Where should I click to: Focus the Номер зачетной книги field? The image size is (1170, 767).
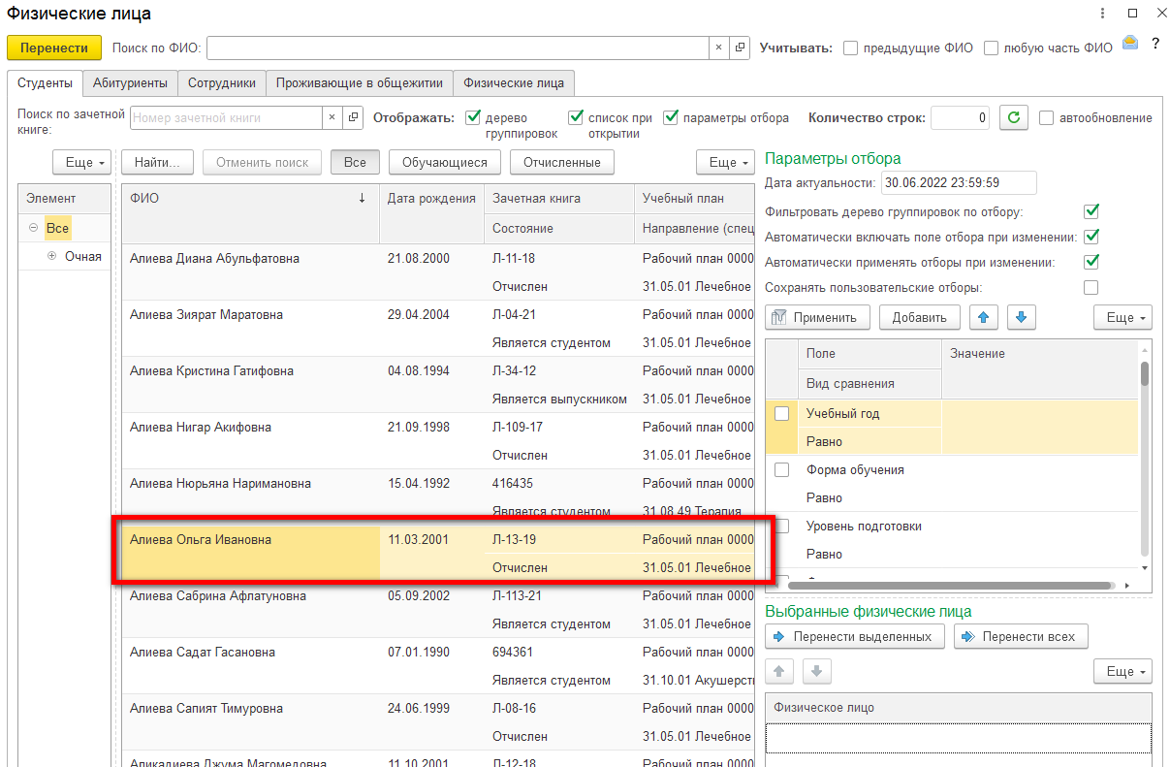(x=226, y=117)
